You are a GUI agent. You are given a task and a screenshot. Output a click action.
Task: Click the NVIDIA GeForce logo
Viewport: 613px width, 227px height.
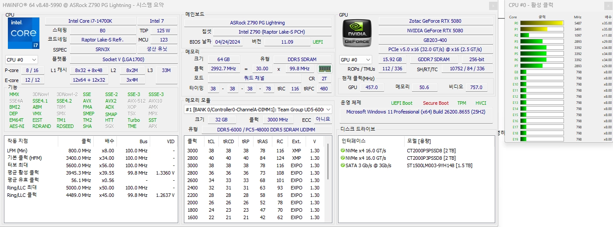[x=356, y=32]
